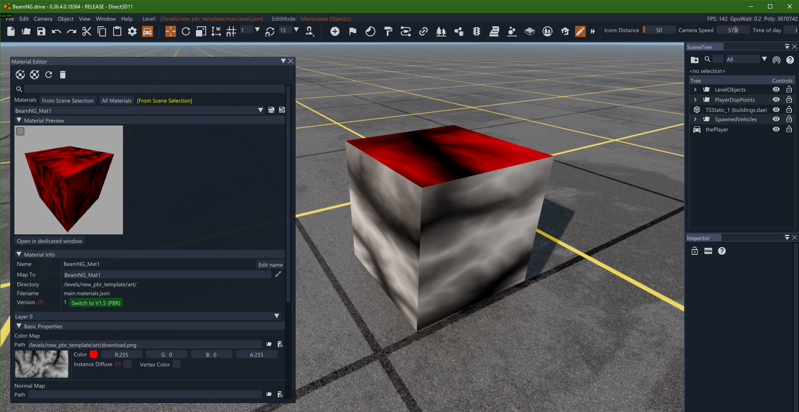
Task: Toggle the checkbox in the material preview
Action: [20, 131]
